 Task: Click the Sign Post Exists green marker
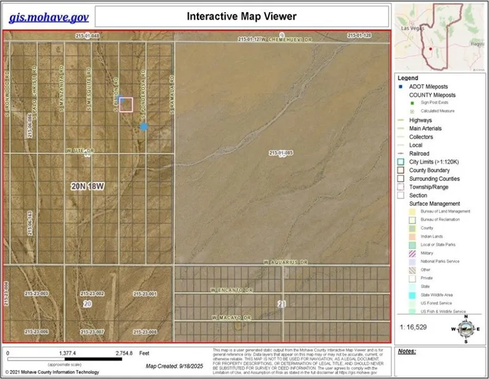pyautogui.click(x=411, y=102)
